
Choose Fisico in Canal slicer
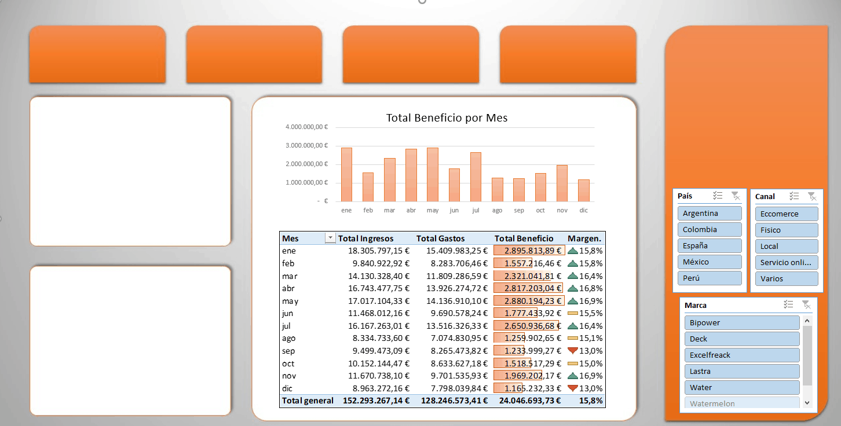(787, 230)
